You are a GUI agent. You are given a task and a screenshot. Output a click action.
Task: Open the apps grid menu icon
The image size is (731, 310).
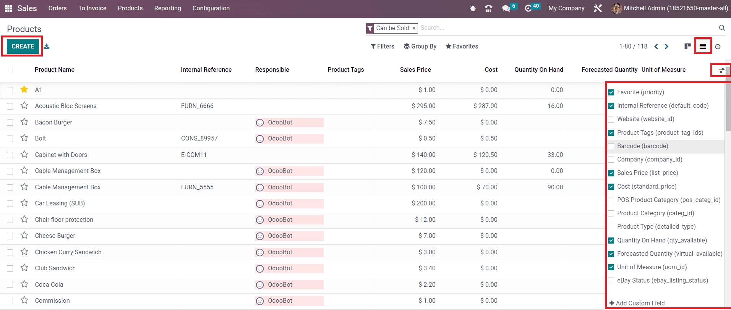pos(8,8)
